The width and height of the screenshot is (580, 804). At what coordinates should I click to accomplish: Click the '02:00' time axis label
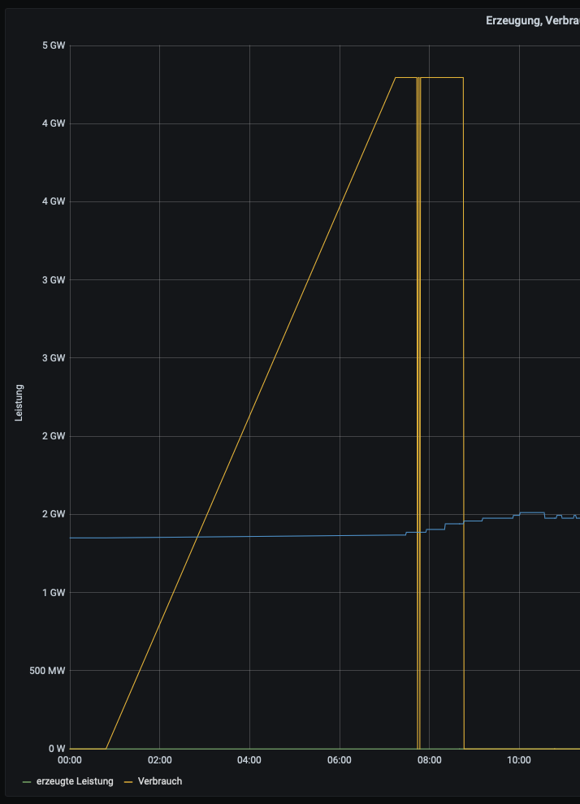[x=159, y=760]
